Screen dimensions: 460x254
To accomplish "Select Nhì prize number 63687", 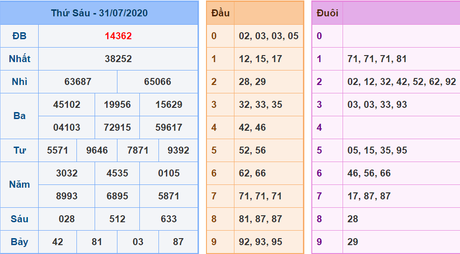I will click(78, 82).
